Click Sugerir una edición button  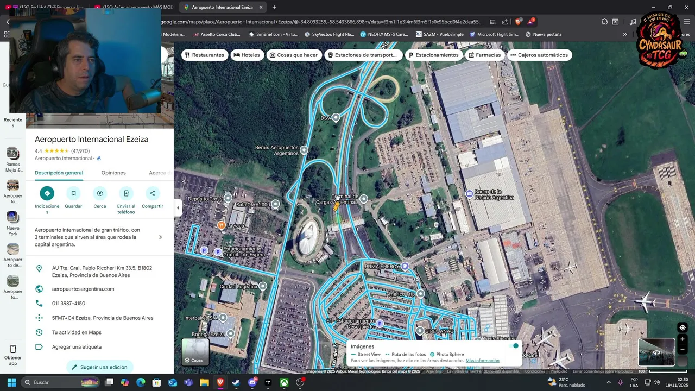click(100, 367)
